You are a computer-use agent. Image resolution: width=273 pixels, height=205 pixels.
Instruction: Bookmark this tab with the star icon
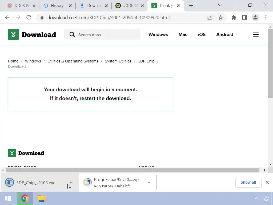pyautogui.click(x=220, y=17)
